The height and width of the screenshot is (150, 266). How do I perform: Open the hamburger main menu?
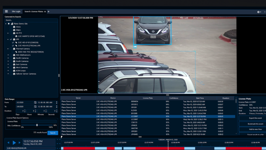pos(6,11)
